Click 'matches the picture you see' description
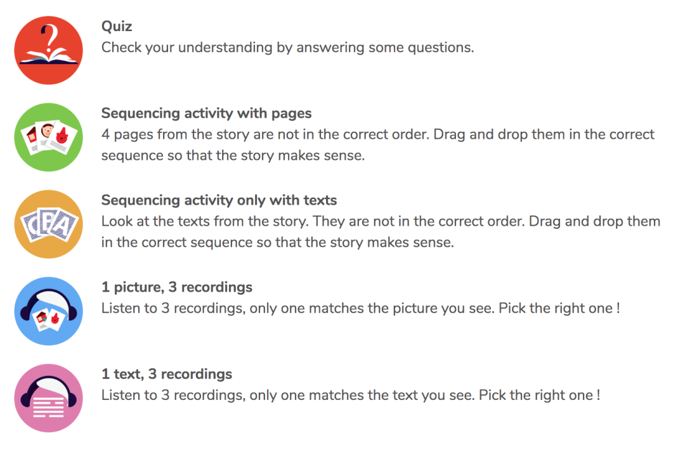Image resolution: width=685 pixels, height=464 pixels. coord(360,309)
